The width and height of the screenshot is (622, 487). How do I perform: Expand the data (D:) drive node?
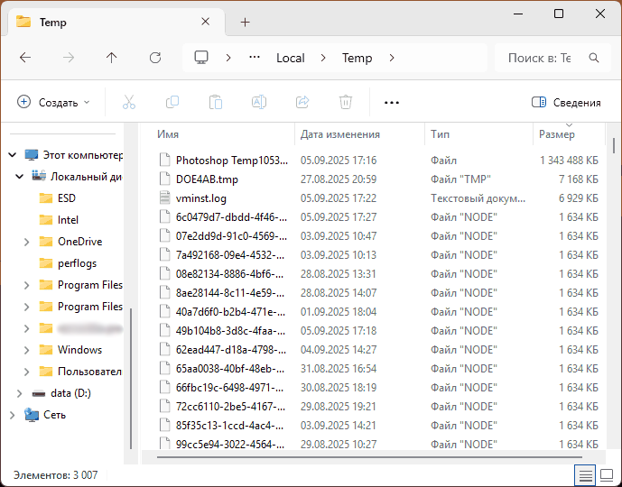coord(19,393)
